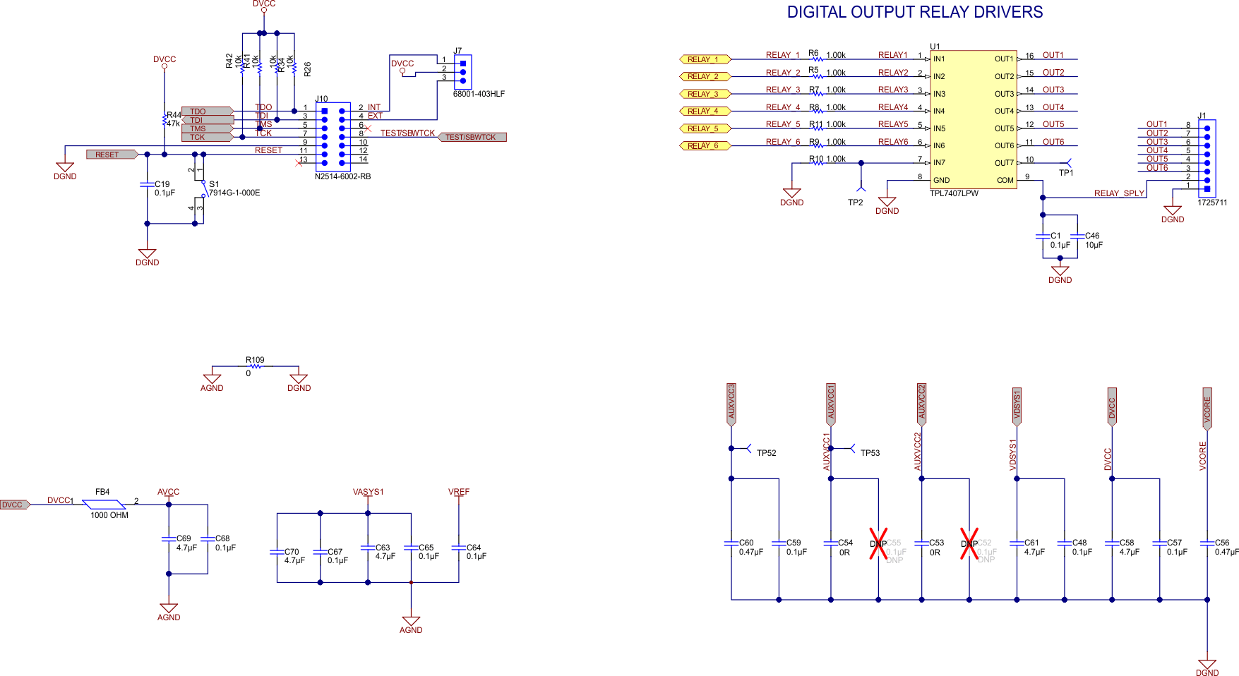
Task: Click test point TP53 label
Action: [x=870, y=453]
